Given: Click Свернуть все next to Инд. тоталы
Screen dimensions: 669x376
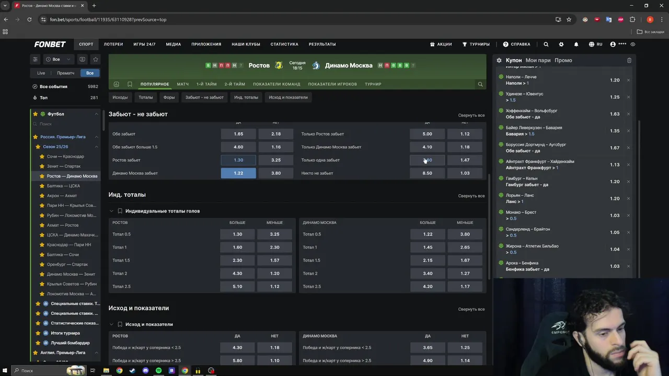Looking at the screenshot, I should 471,196.
